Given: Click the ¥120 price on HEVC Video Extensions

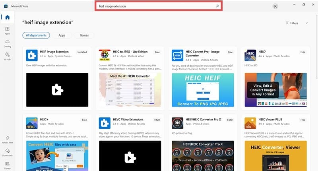Looking at the screenshot, I should (x=157, y=120).
